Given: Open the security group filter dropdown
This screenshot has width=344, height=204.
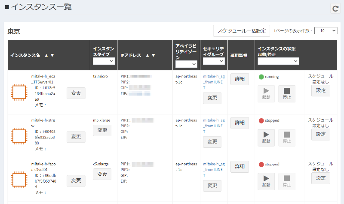Looking at the screenshot, I should tap(213, 61).
